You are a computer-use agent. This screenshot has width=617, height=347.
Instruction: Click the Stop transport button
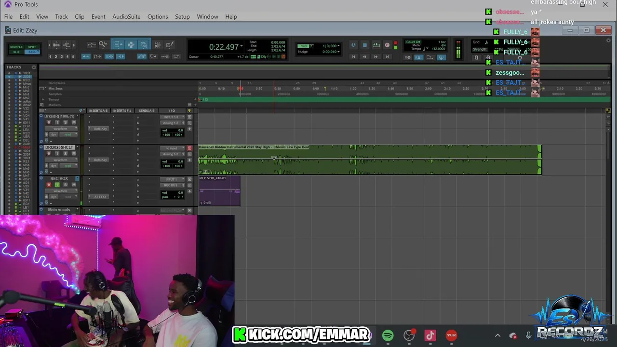pos(365,45)
